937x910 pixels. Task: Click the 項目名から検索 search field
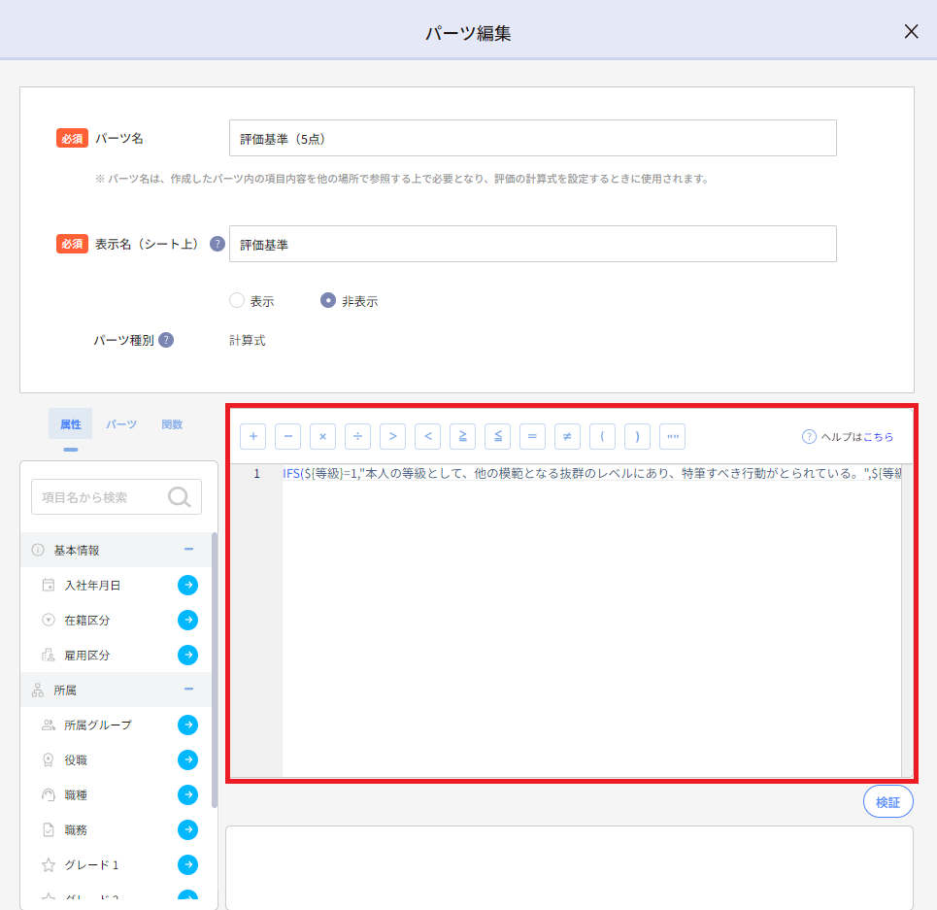pos(102,496)
